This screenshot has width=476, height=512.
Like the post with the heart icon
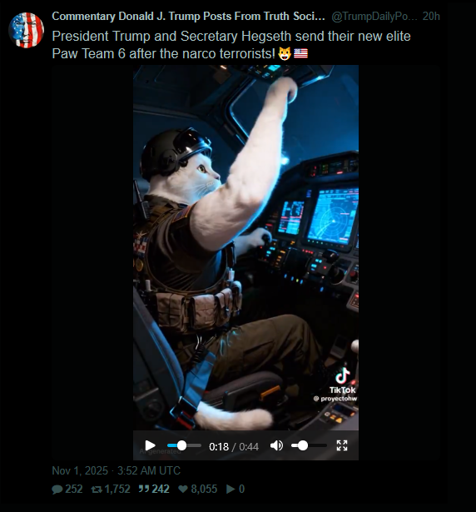click(x=183, y=490)
